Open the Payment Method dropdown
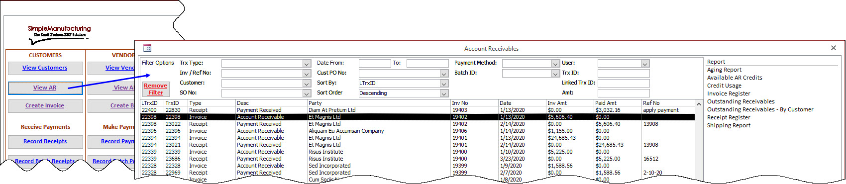The height and width of the screenshot is (184, 846). (555, 64)
